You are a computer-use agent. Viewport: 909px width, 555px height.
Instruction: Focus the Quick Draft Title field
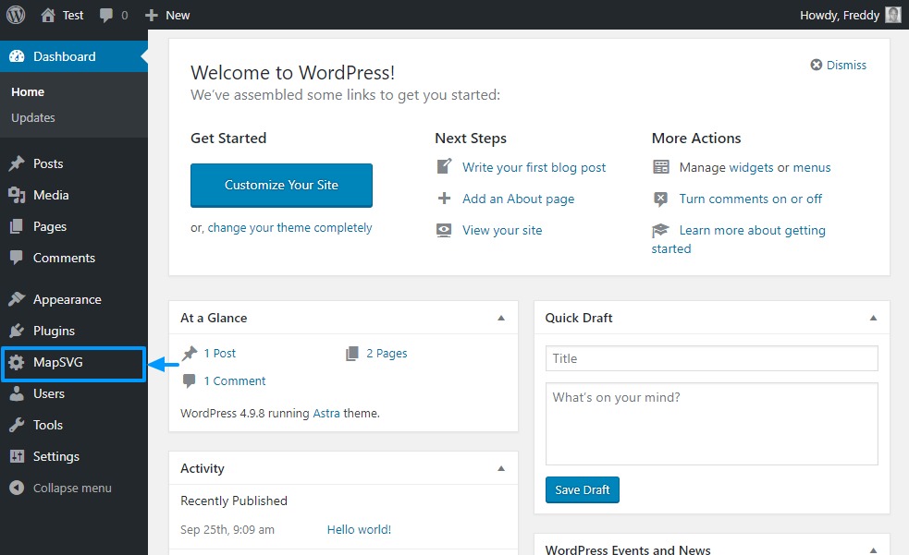(x=711, y=358)
